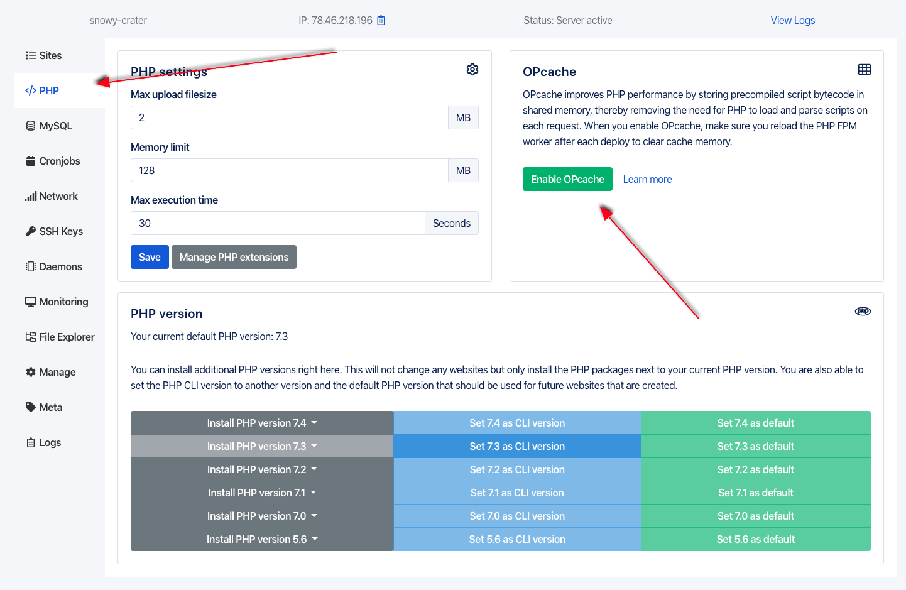This screenshot has width=906, height=590.
Task: Click the Cronjobs calendar icon
Action: point(30,161)
